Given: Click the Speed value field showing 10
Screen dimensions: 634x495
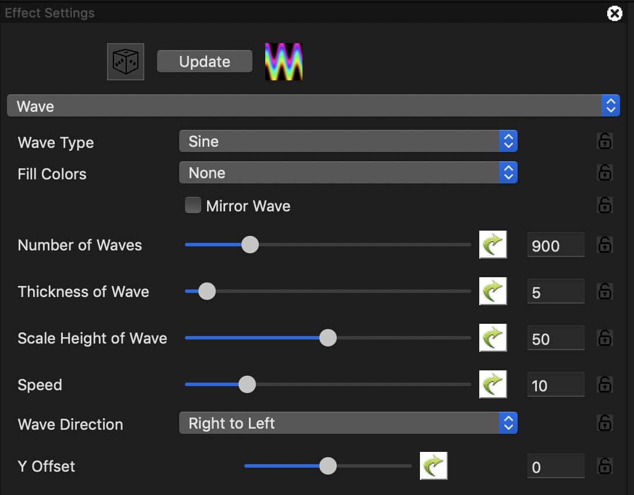Looking at the screenshot, I should [x=555, y=385].
